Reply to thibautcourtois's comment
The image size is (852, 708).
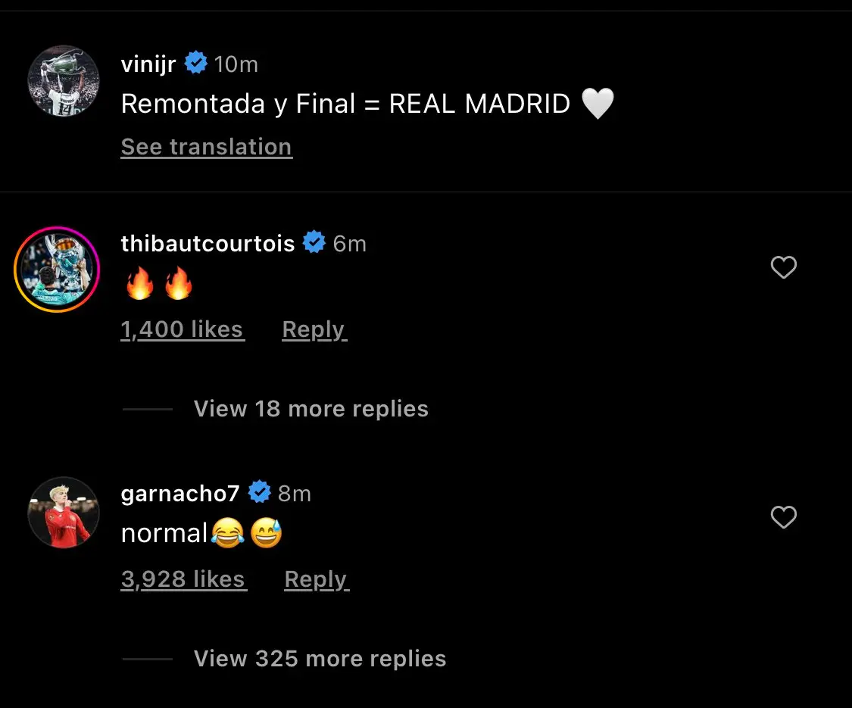[x=314, y=329]
